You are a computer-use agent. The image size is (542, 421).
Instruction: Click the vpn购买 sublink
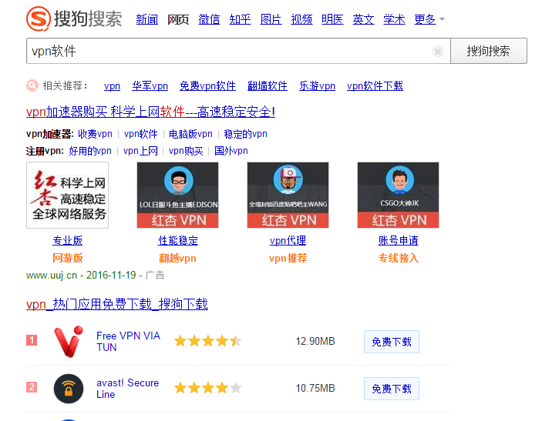186,151
